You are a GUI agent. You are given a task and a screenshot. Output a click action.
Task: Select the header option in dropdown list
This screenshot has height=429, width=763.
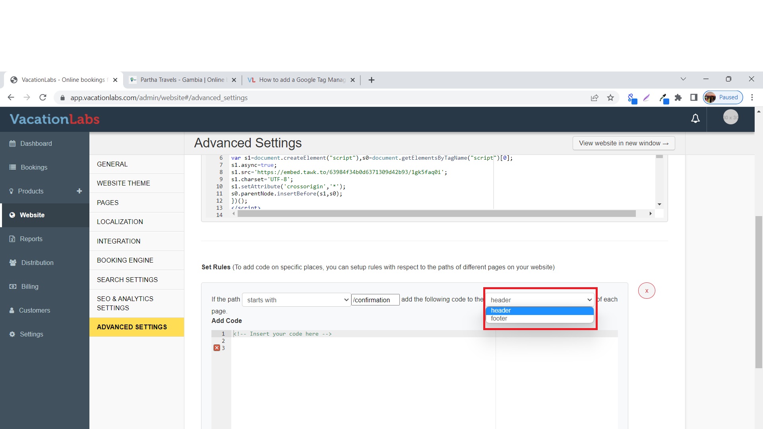(x=501, y=311)
